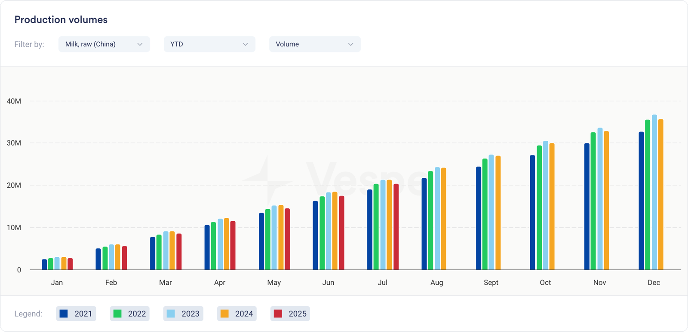Click the green 2022 bar for August
This screenshot has width=688, height=332.
pyautogui.click(x=430, y=221)
